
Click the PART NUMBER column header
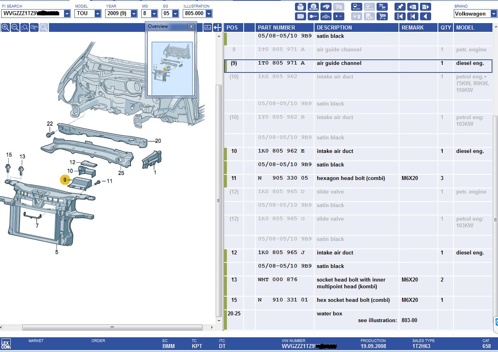point(276,27)
